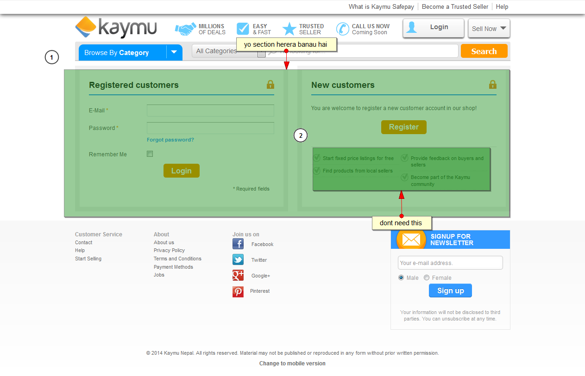Open Become a Trusted Seller link
The width and height of the screenshot is (585, 376).
click(455, 7)
